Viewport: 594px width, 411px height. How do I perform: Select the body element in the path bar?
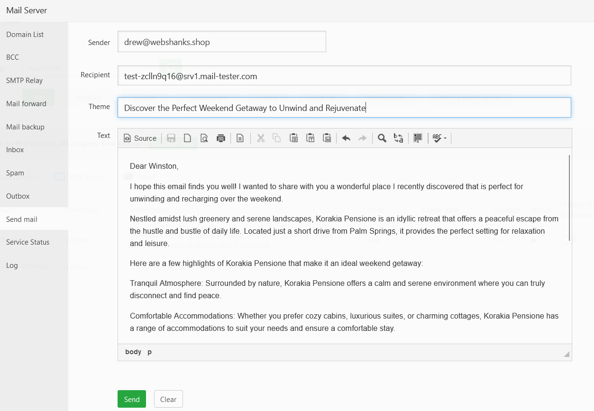pos(133,352)
